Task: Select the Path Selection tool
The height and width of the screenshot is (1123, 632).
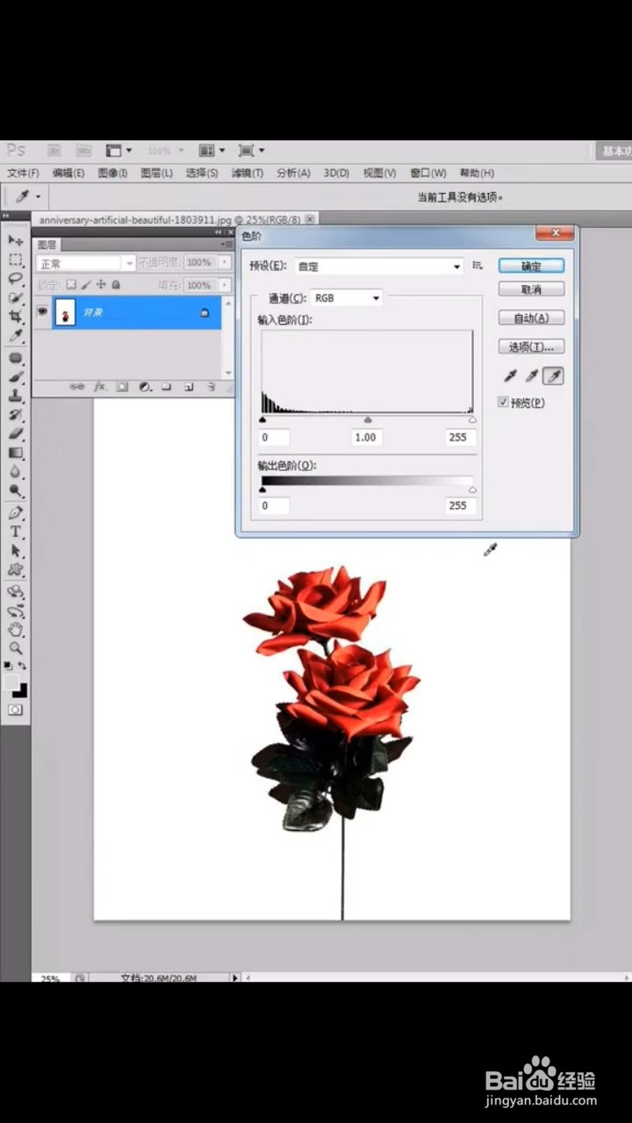Action: pos(16,551)
